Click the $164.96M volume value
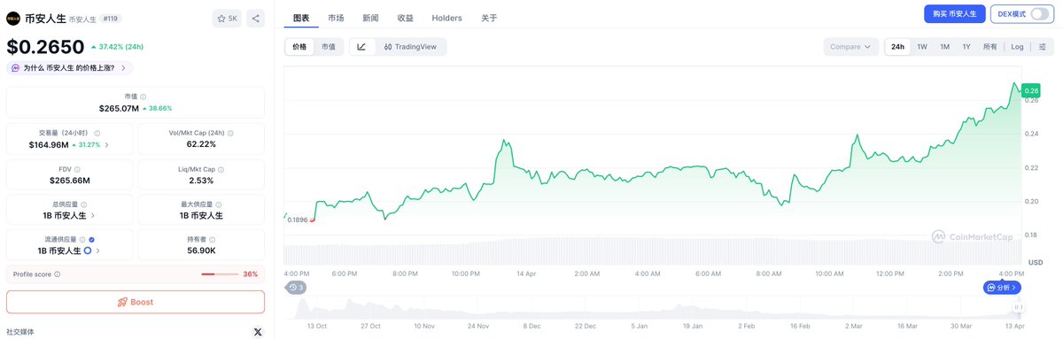1063x339 pixels. 49,144
